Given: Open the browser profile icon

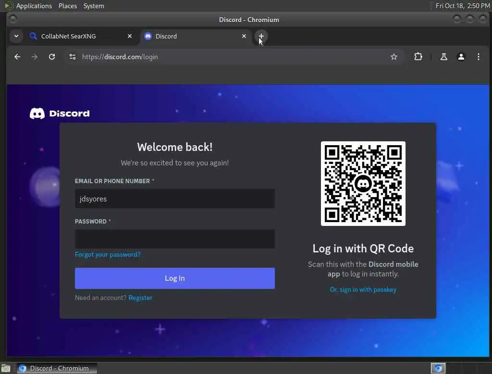Looking at the screenshot, I should [x=461, y=57].
